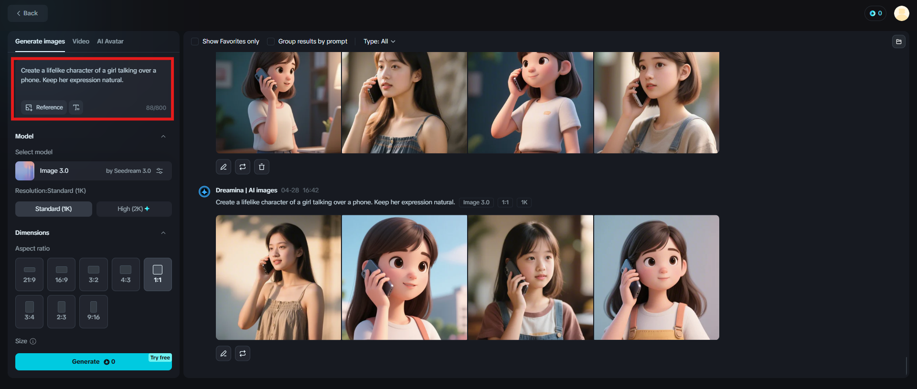Image resolution: width=917 pixels, height=389 pixels.
Task: Open first upper-row image of cartoon girl
Action: click(x=278, y=103)
